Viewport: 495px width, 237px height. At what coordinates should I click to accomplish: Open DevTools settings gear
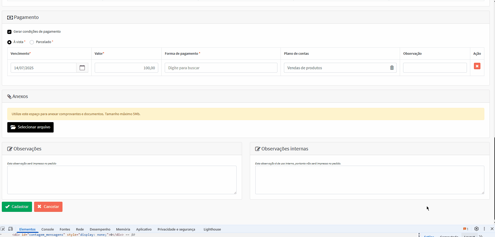[476, 229]
